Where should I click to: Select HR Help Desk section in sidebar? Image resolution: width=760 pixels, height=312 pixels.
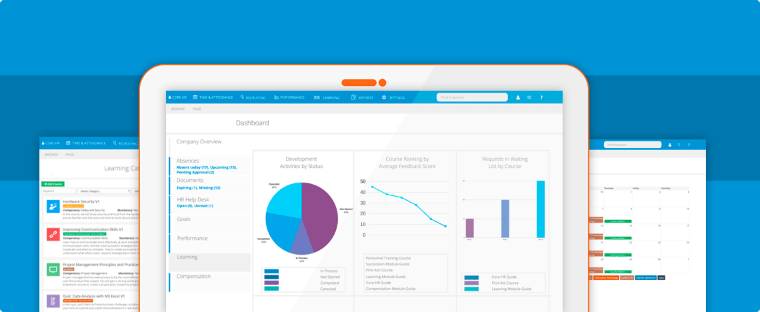[x=193, y=199]
